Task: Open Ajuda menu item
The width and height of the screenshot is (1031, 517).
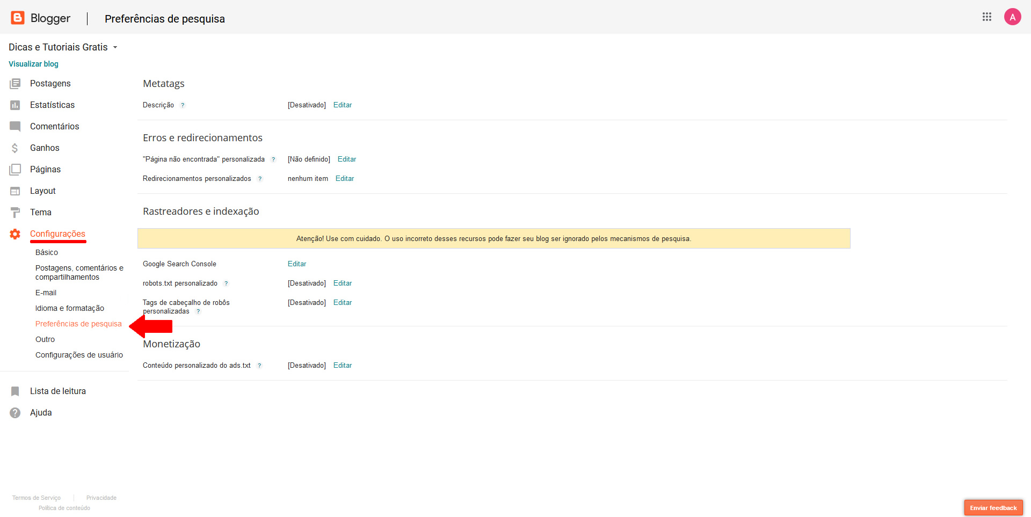Action: [41, 412]
